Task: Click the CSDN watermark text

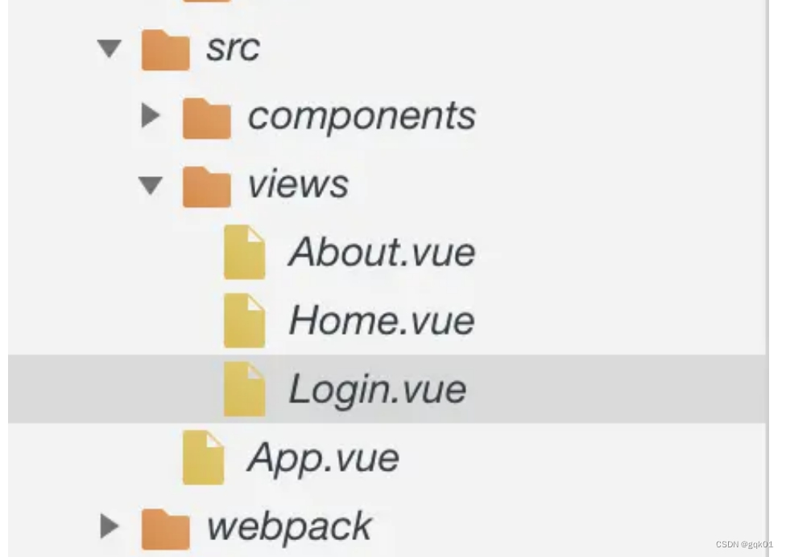Action: (746, 545)
